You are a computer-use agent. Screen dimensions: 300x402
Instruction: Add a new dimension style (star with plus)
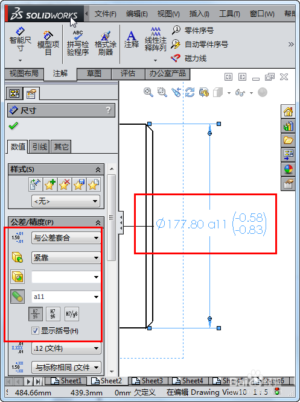tap(49, 184)
